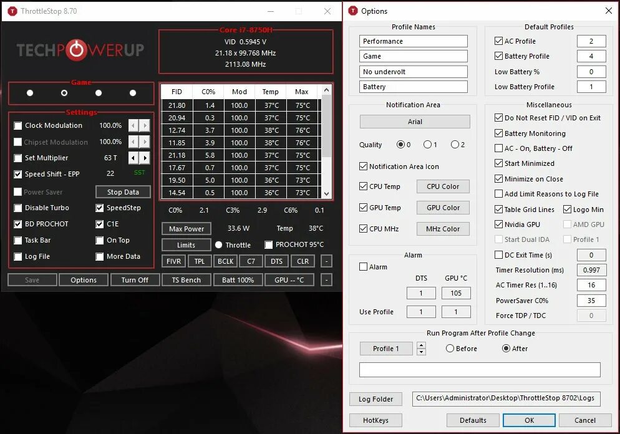
Task: Click the No undervolt profile name field
Action: point(413,72)
